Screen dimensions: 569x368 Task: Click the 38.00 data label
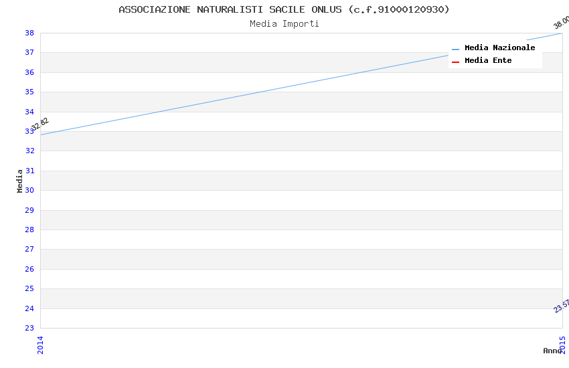click(562, 22)
